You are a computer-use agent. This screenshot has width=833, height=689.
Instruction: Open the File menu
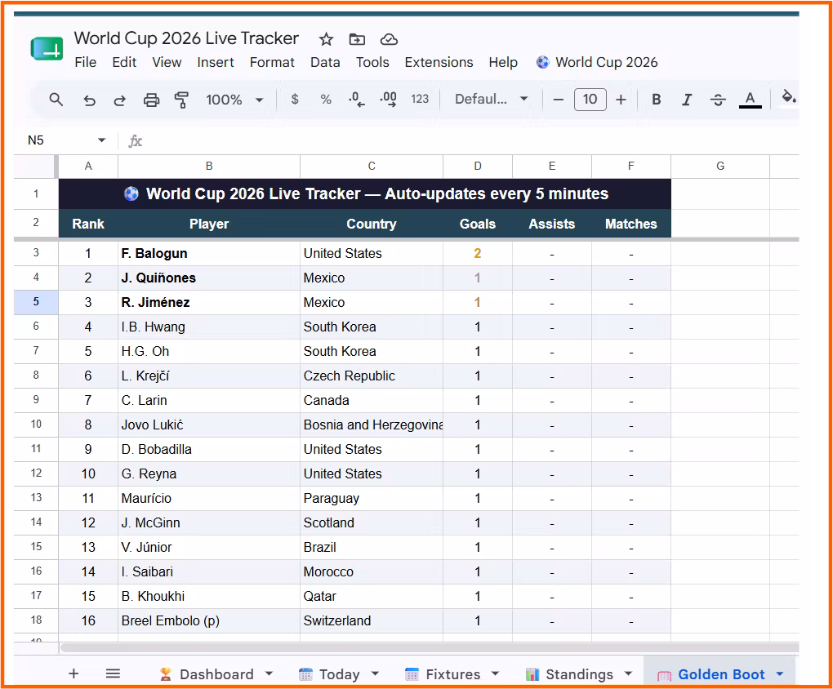pyautogui.click(x=86, y=63)
